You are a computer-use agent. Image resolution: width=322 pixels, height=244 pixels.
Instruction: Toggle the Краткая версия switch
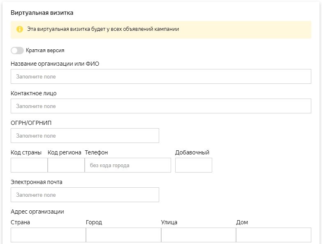17,51
